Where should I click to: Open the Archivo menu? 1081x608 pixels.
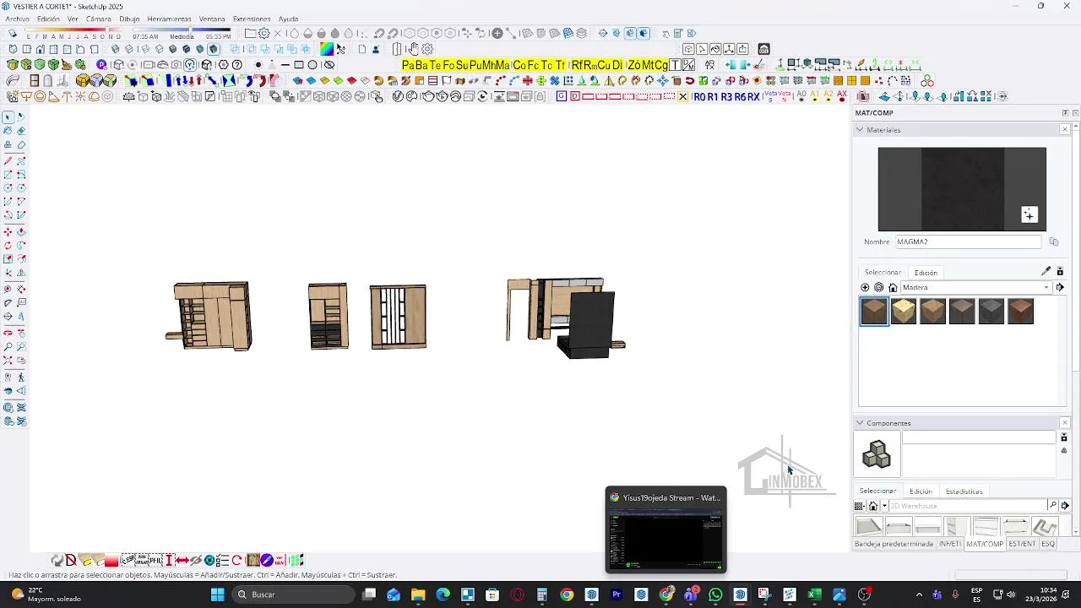pyautogui.click(x=17, y=19)
